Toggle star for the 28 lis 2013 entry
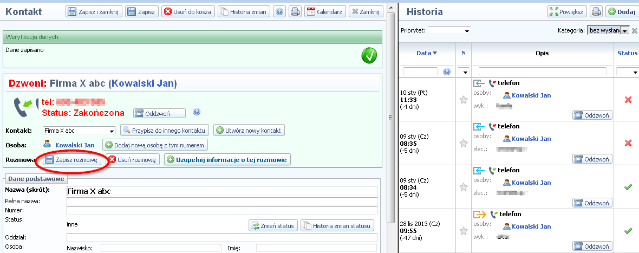Screen dimensions: 639x253 click(x=463, y=231)
